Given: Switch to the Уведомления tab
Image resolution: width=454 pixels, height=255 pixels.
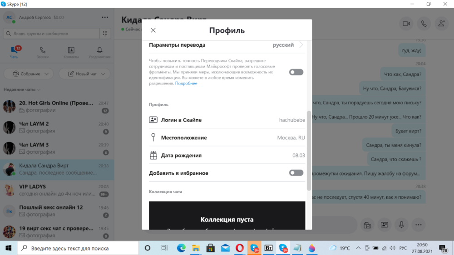Looking at the screenshot, I should (99, 52).
